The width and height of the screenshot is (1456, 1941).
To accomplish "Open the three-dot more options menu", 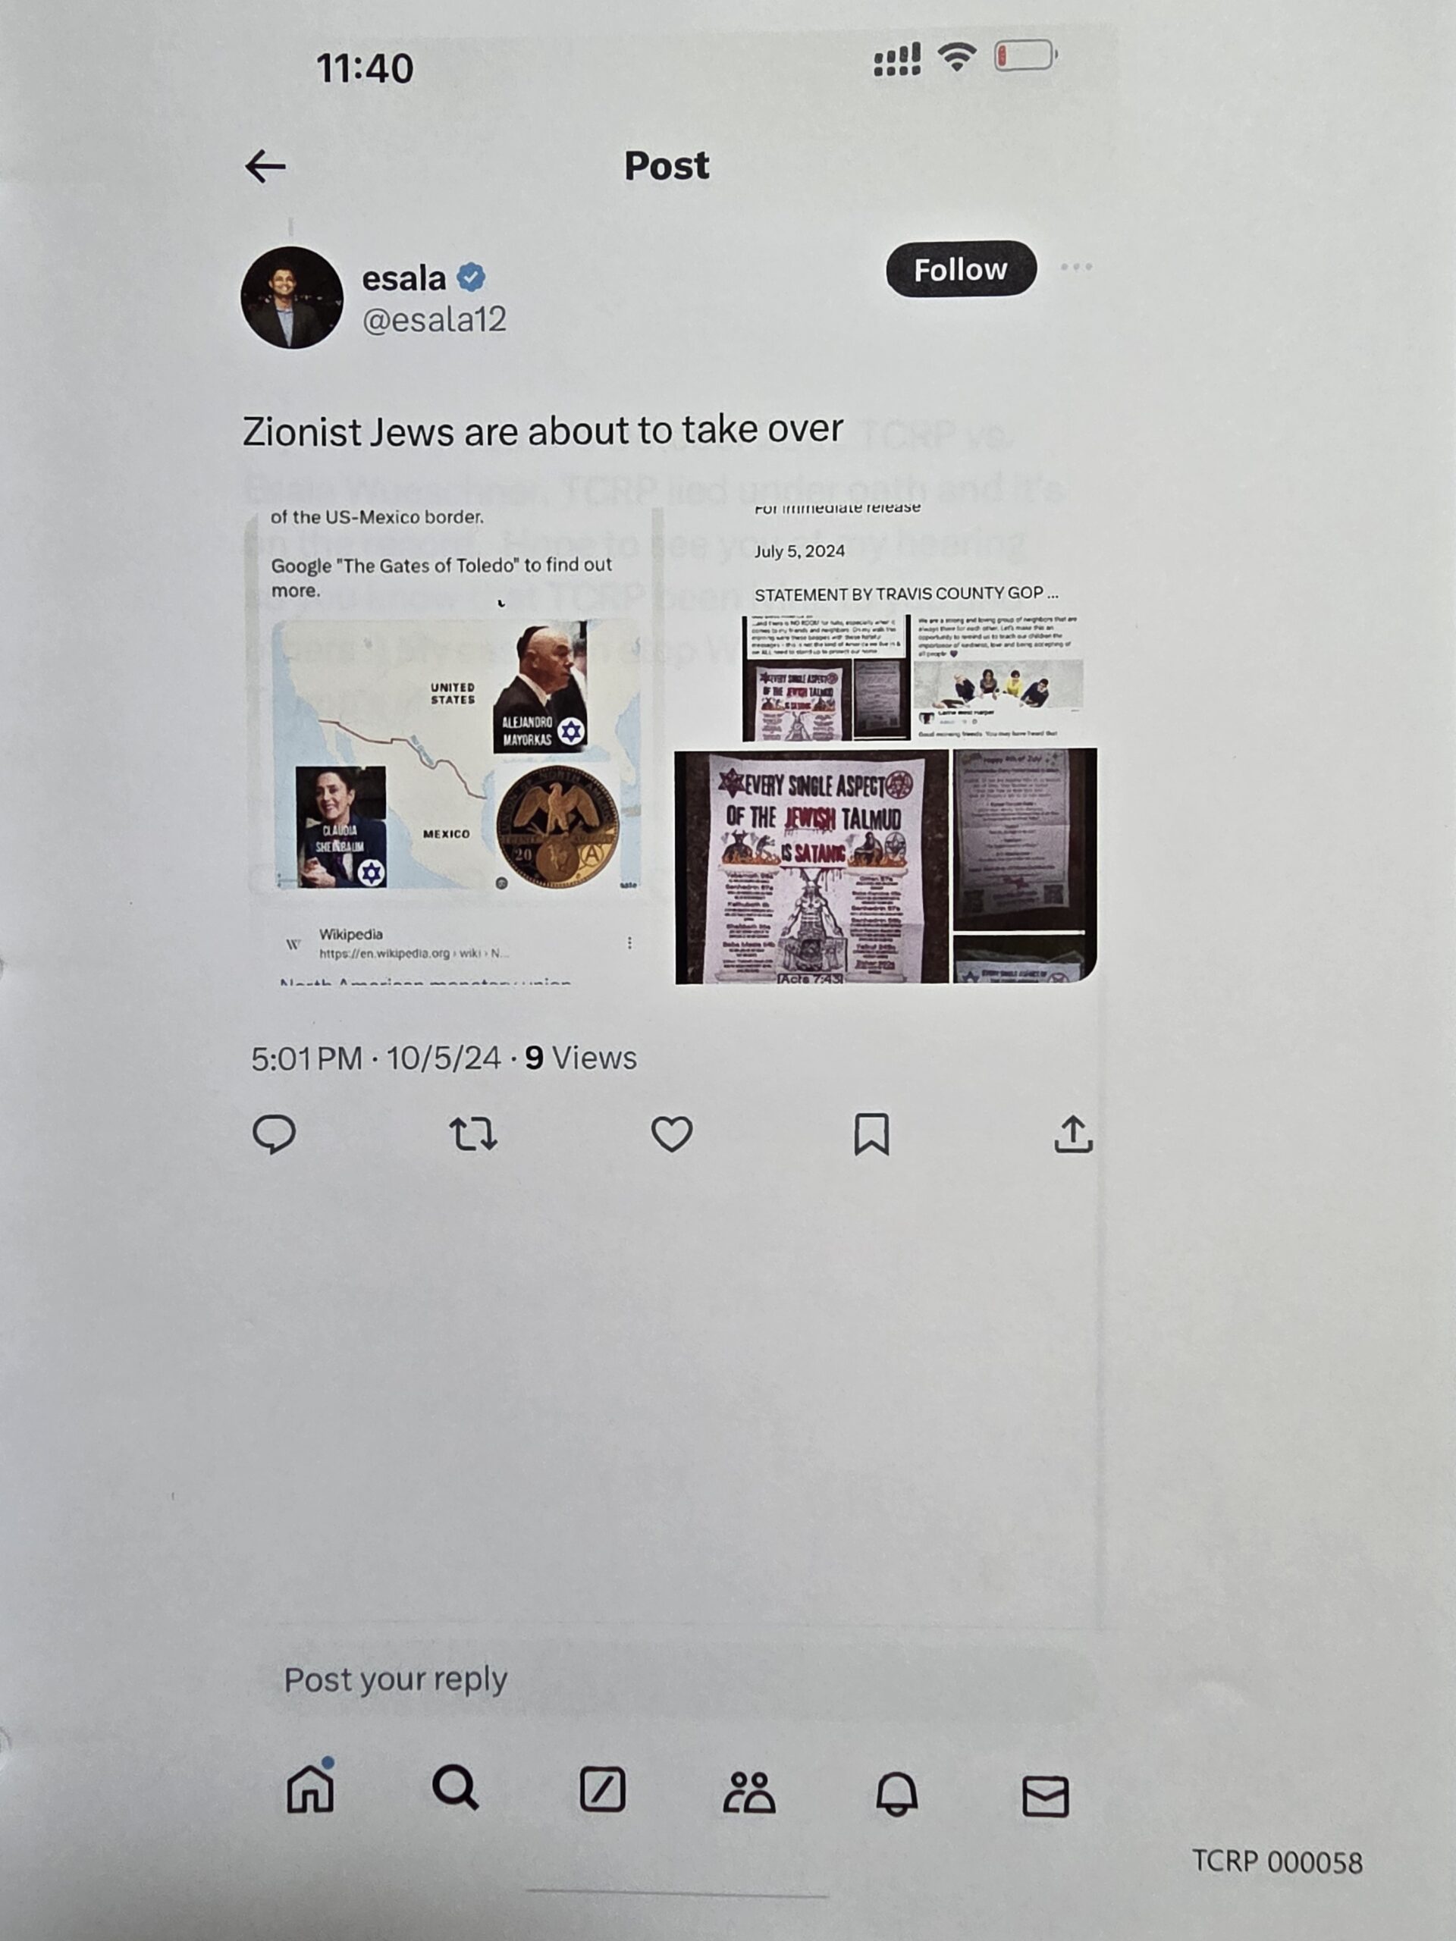I will 1076,267.
